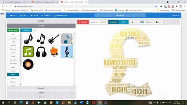Select the Halloween shape category
This screenshot has width=187, height=105.
pyautogui.click(x=13, y=64)
